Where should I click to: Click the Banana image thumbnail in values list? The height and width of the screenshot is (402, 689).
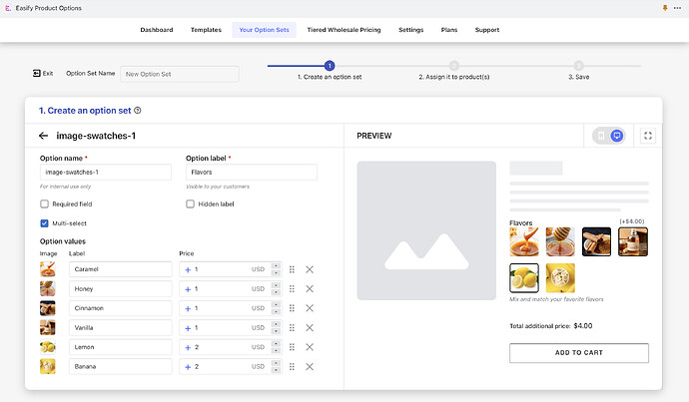(48, 366)
